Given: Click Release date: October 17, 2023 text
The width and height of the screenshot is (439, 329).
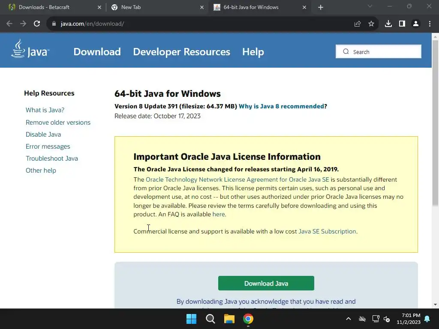Looking at the screenshot, I should [157, 116].
